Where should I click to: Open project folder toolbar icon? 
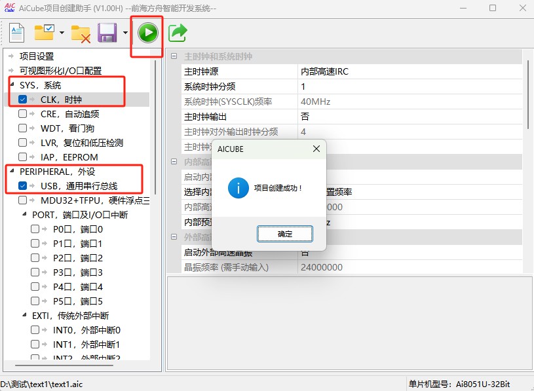pos(45,32)
